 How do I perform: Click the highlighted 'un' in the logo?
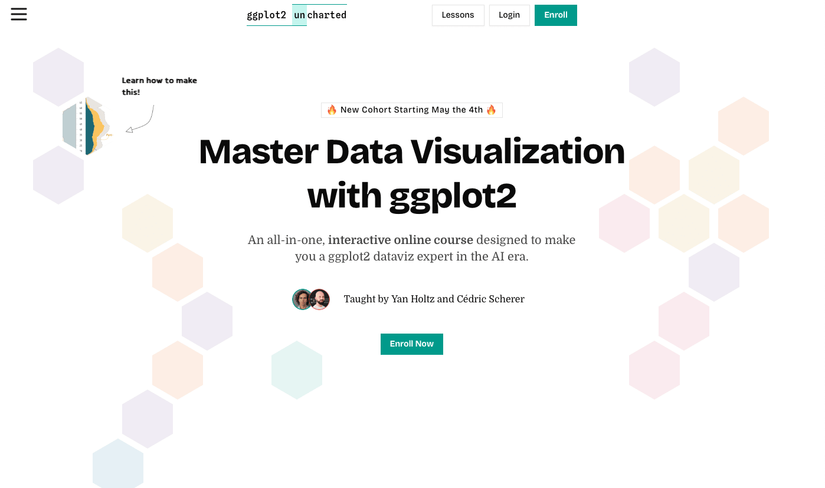(300, 15)
